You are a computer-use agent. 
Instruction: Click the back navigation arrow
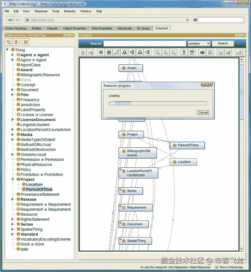[x=10, y=20]
